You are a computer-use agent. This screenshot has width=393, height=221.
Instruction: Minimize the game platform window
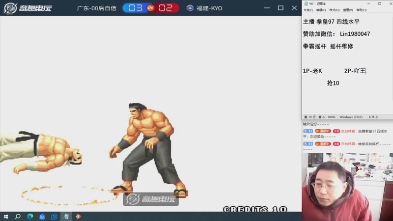(267, 8)
